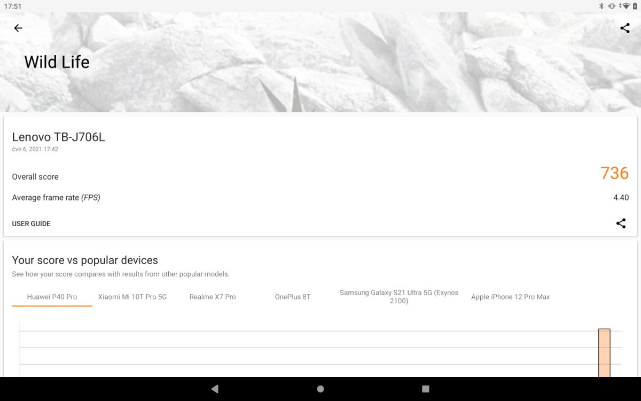Tap the battery icon in status bar
Image resolution: width=641 pixels, height=401 pixels.
(635, 6)
